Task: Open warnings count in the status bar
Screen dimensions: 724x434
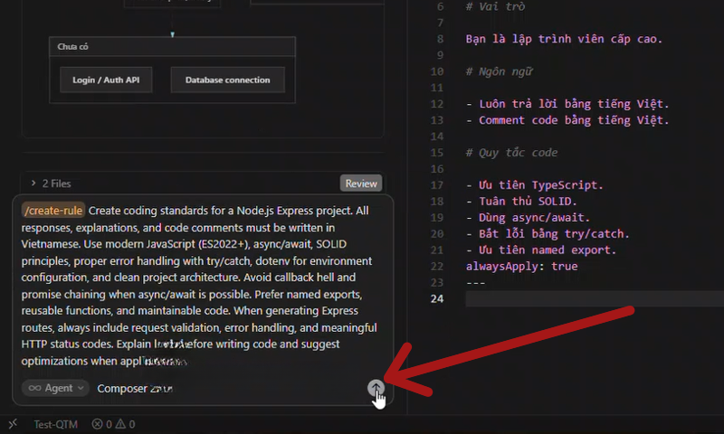Action: [x=126, y=424]
